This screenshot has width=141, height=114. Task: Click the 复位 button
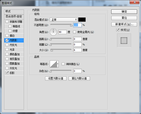[124, 18]
